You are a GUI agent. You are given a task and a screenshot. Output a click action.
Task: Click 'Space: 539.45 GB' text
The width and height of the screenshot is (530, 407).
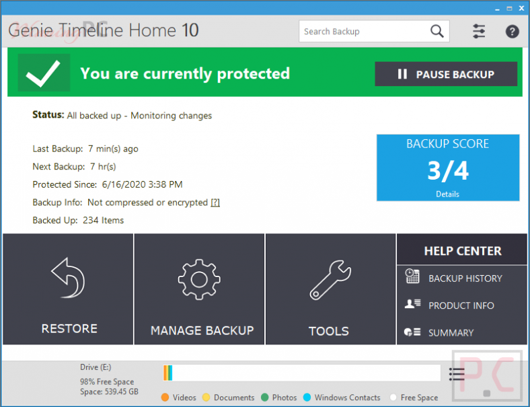point(109,392)
